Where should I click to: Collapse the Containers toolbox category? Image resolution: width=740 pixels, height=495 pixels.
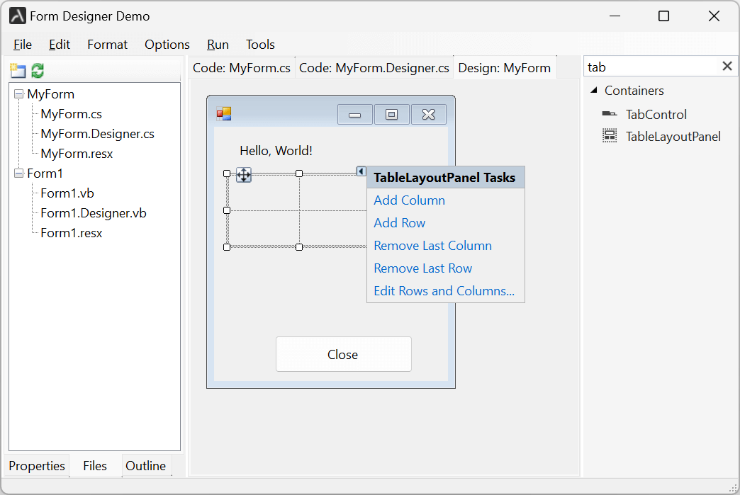[594, 90]
